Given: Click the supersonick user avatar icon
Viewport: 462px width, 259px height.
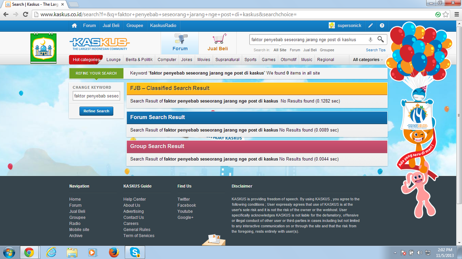Looking at the screenshot, I should tap(332, 26).
